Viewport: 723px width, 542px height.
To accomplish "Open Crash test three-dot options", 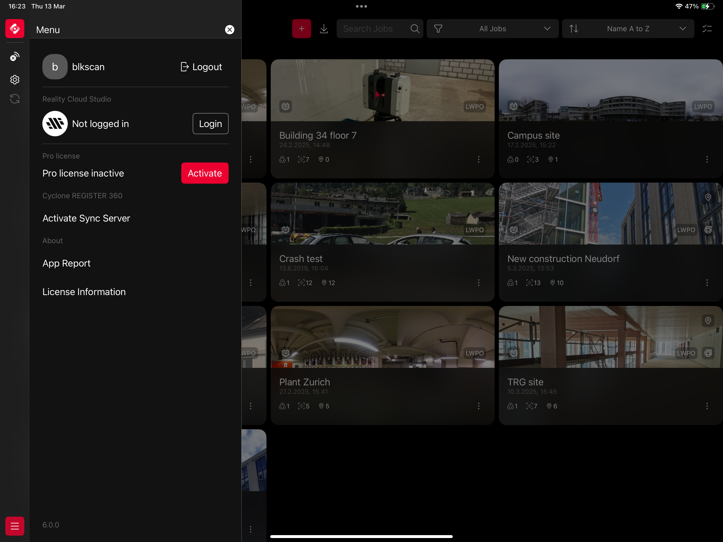I will coord(478,283).
